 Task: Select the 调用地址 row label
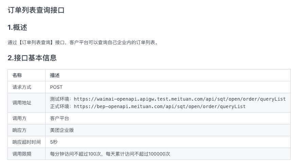click(x=22, y=103)
